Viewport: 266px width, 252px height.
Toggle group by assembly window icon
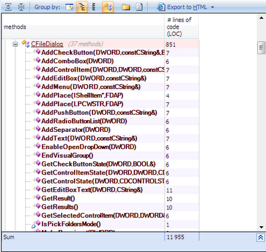pos(69,7)
